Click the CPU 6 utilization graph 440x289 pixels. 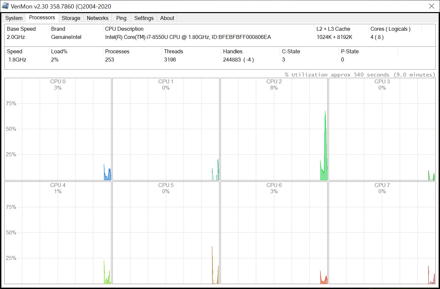274,233
